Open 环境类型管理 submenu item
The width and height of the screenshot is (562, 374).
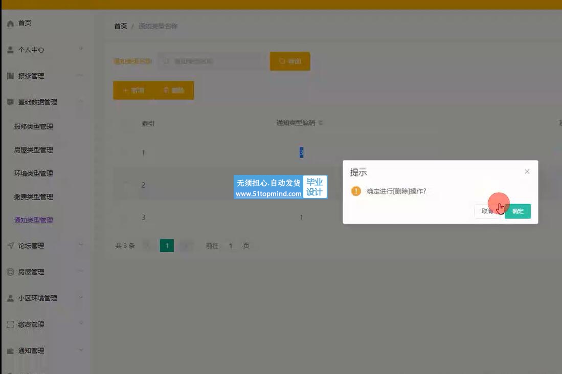[x=33, y=173]
